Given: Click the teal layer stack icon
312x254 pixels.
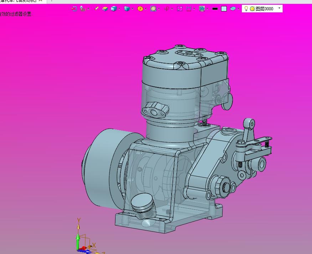Looking at the screenshot, I should click(233, 9).
